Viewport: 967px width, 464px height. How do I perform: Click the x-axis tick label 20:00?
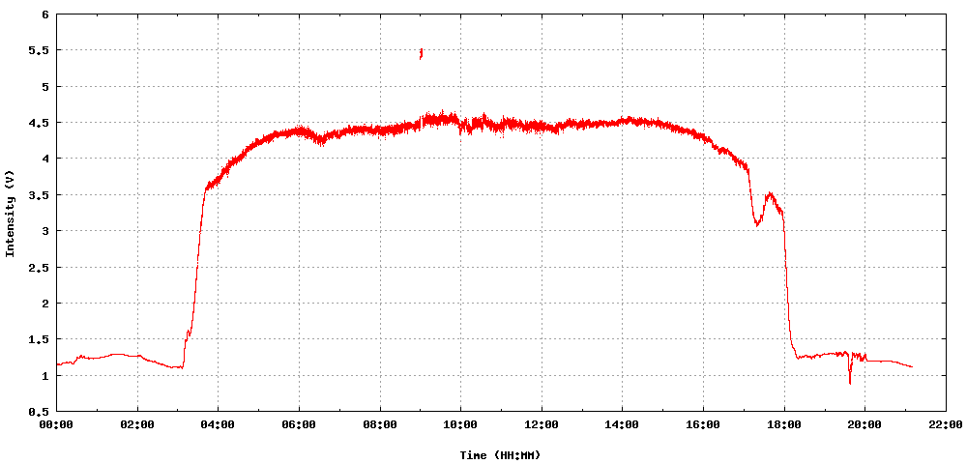[864, 424]
